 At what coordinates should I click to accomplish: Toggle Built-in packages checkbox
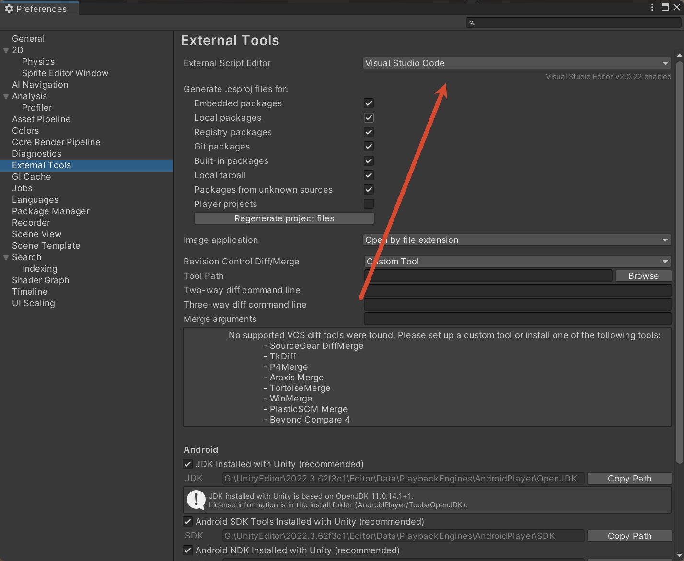369,161
